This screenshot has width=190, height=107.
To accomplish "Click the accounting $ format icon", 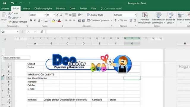I will click(116, 21).
